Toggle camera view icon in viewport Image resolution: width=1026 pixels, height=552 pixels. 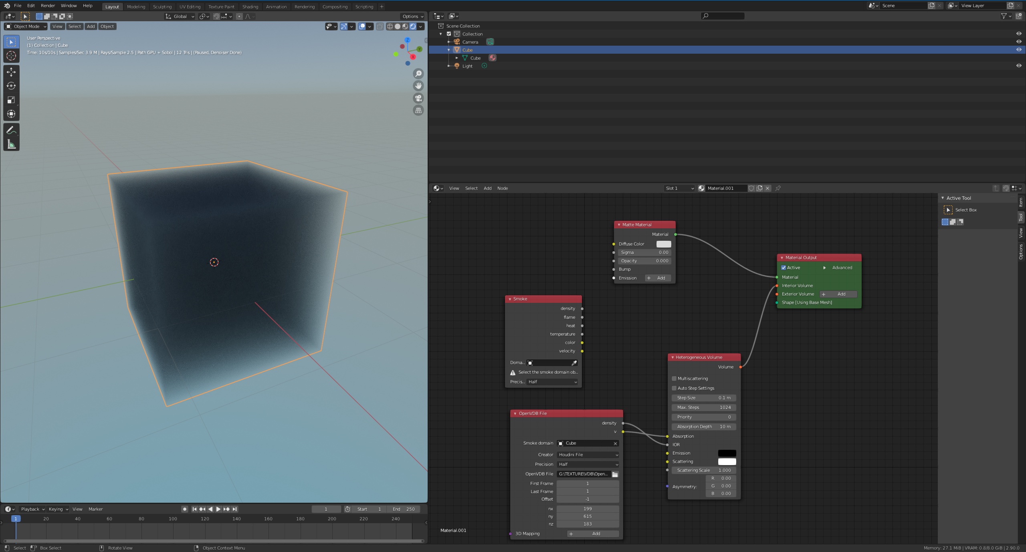click(418, 98)
